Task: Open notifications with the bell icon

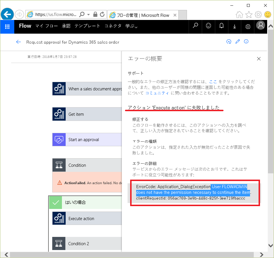Action: [221, 26]
